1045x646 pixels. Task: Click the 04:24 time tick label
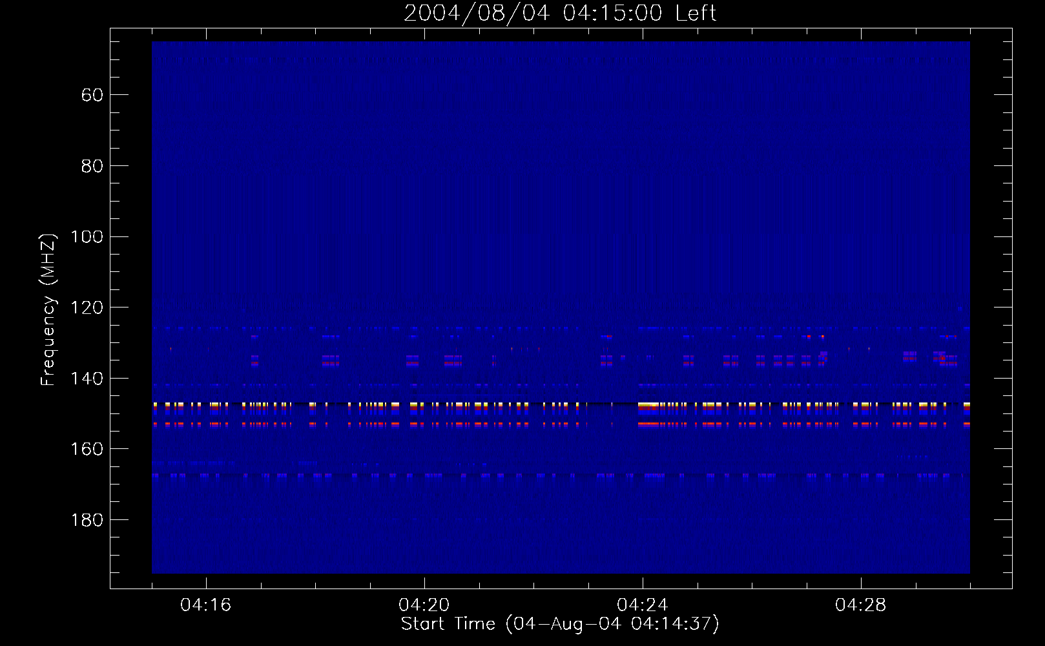point(643,605)
